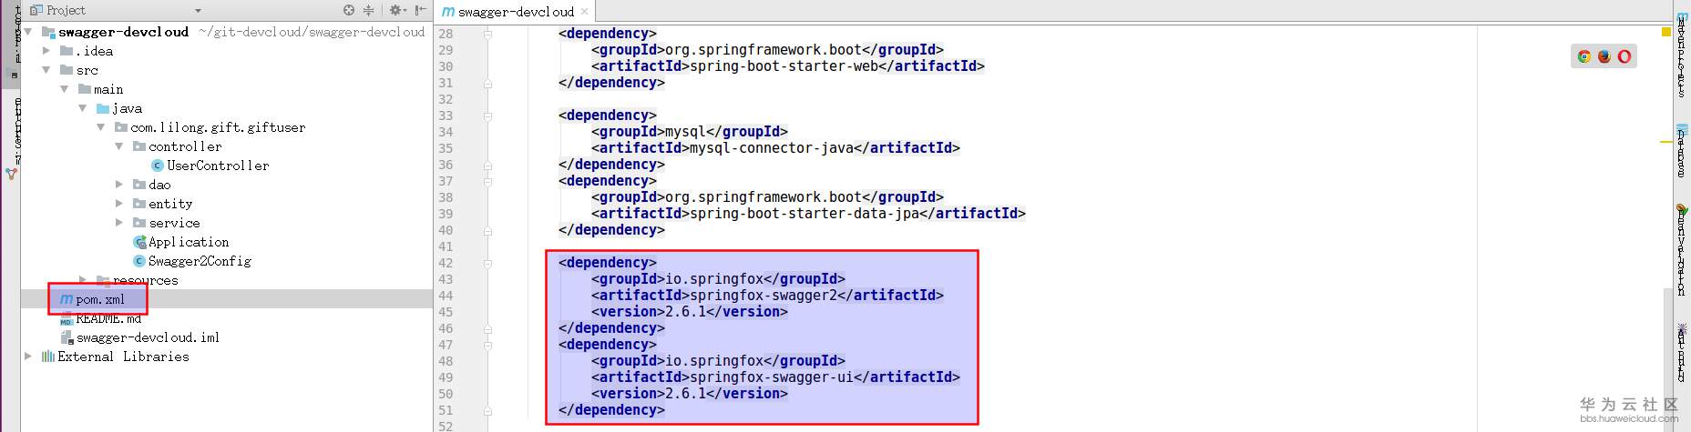Click Collapse All icon in Project panel
This screenshot has width=1691, height=432.
[x=369, y=10]
